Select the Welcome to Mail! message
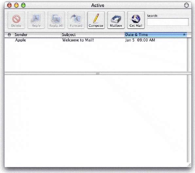The image size is (195, 173). tap(78, 40)
